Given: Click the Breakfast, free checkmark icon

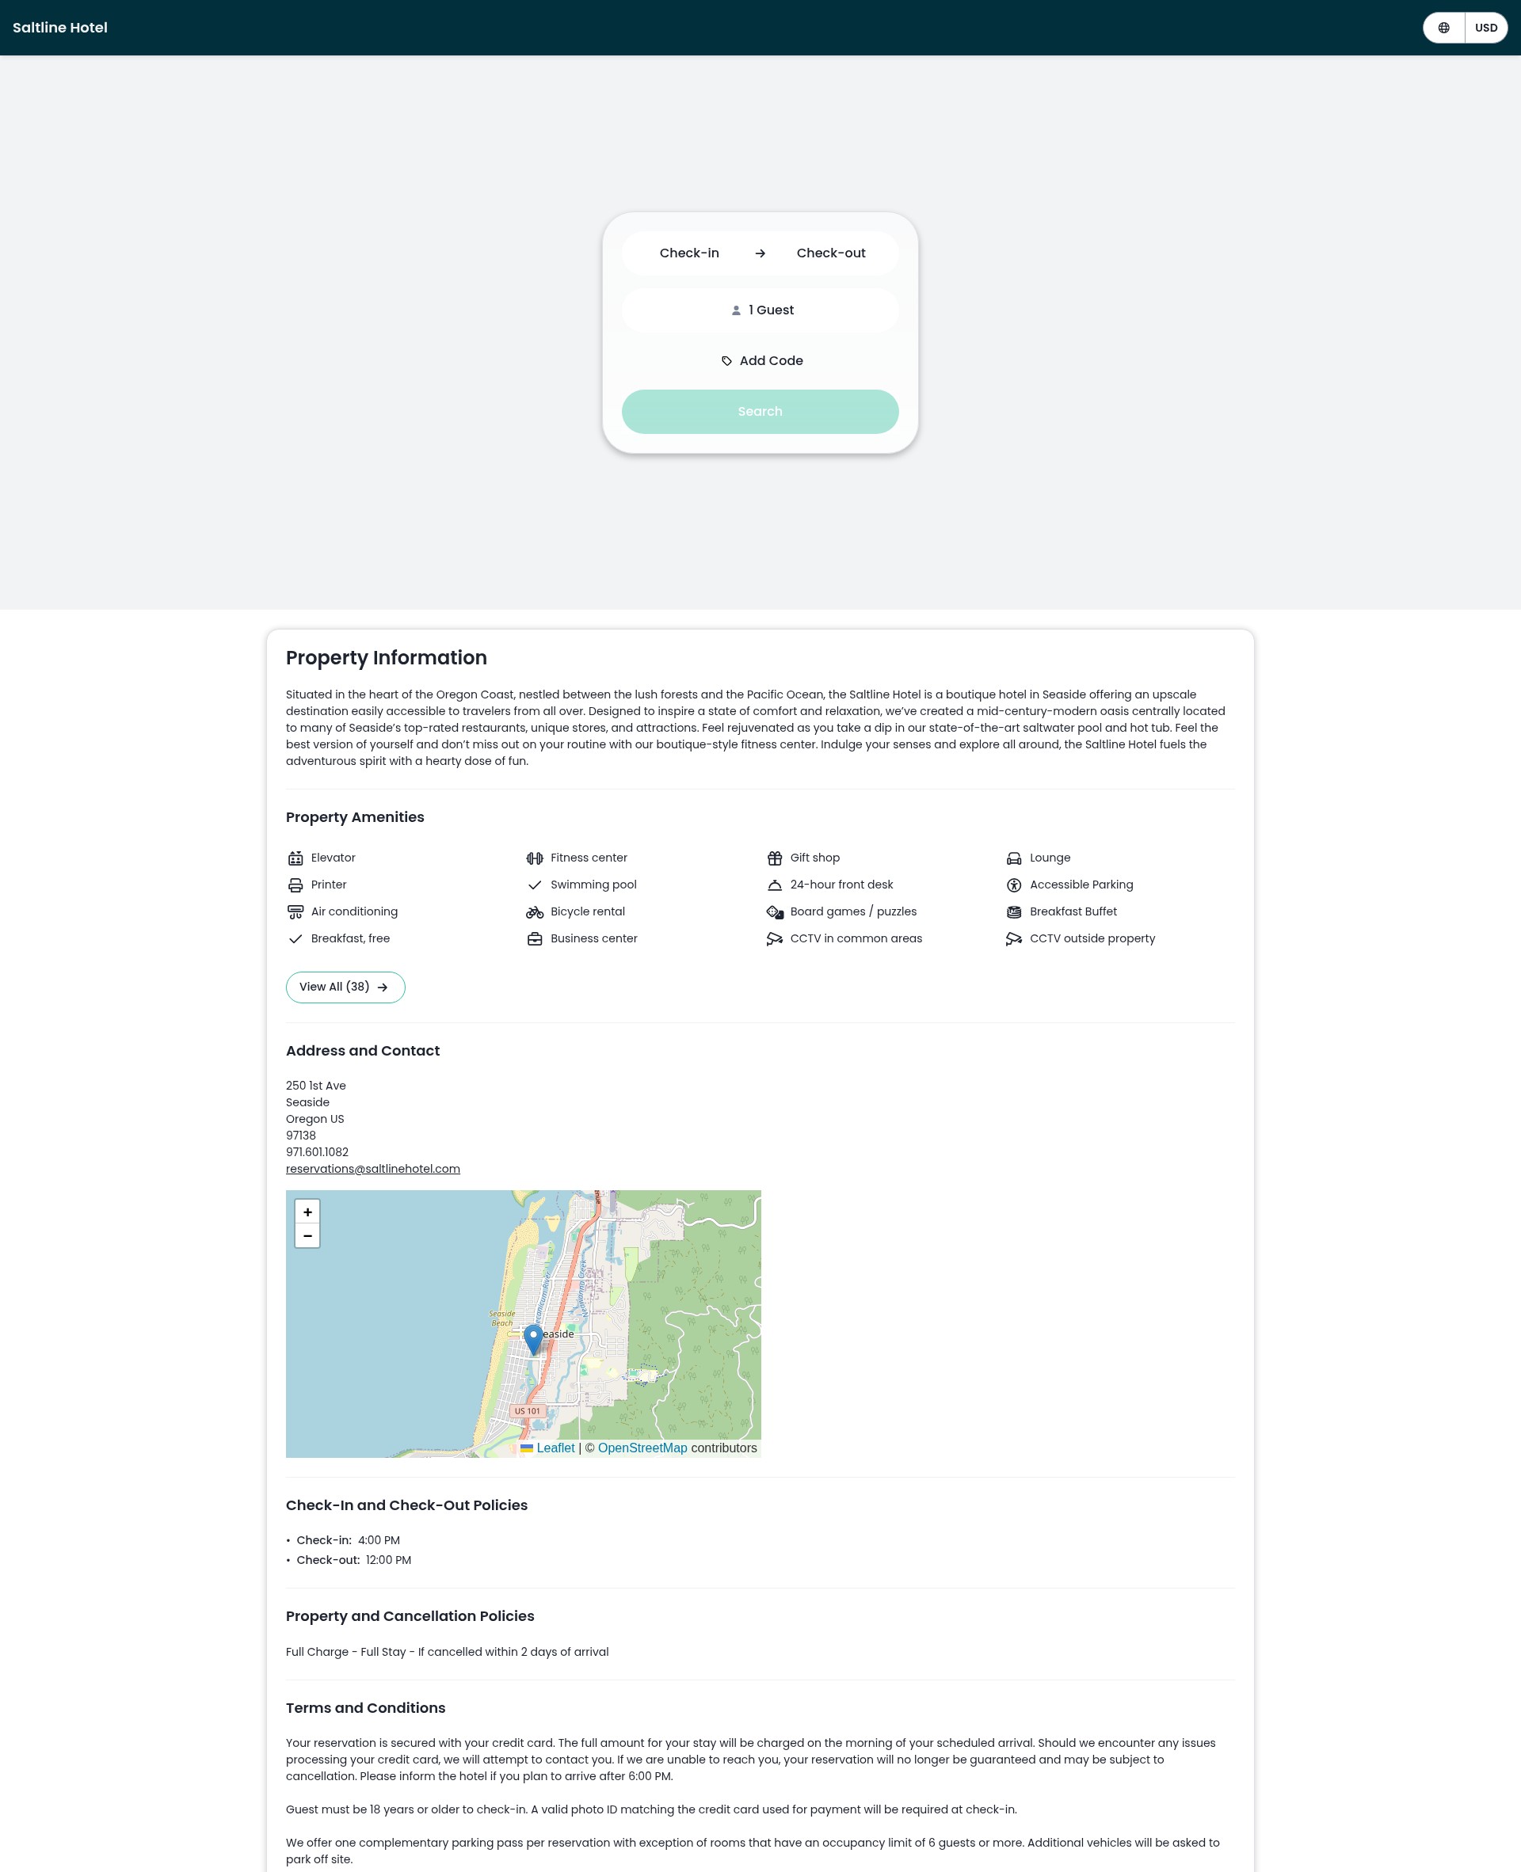Looking at the screenshot, I should click(x=295, y=938).
